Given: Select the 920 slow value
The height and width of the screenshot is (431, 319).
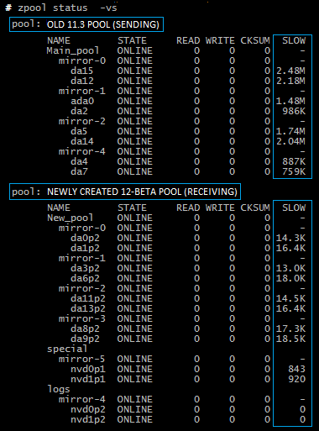Looking at the screenshot, I should point(296,379).
